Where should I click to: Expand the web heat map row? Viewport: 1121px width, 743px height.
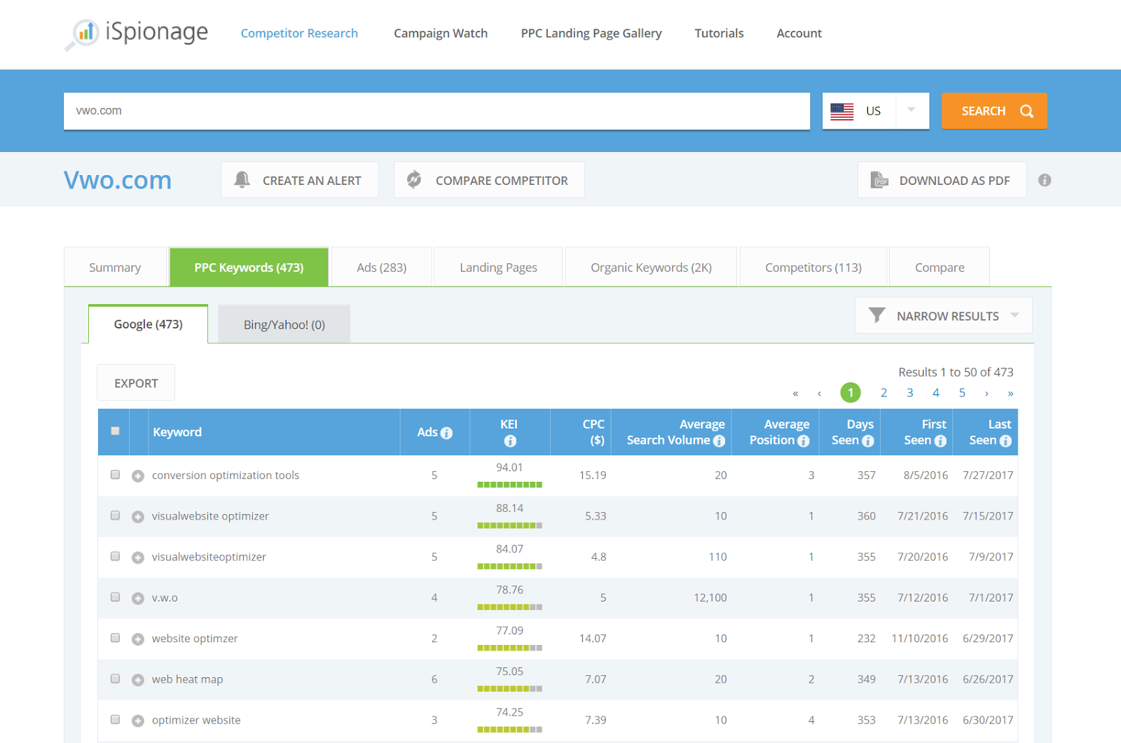point(138,680)
